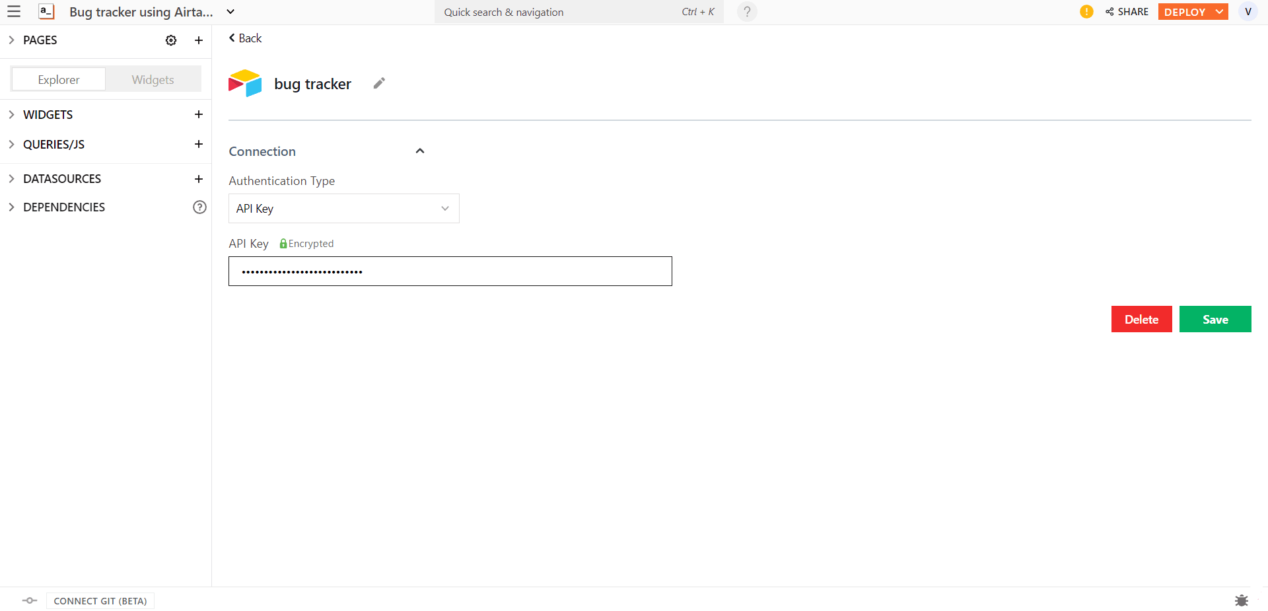Image resolution: width=1268 pixels, height=611 pixels.
Task: Open the debugger bug icon
Action: coord(1242,600)
